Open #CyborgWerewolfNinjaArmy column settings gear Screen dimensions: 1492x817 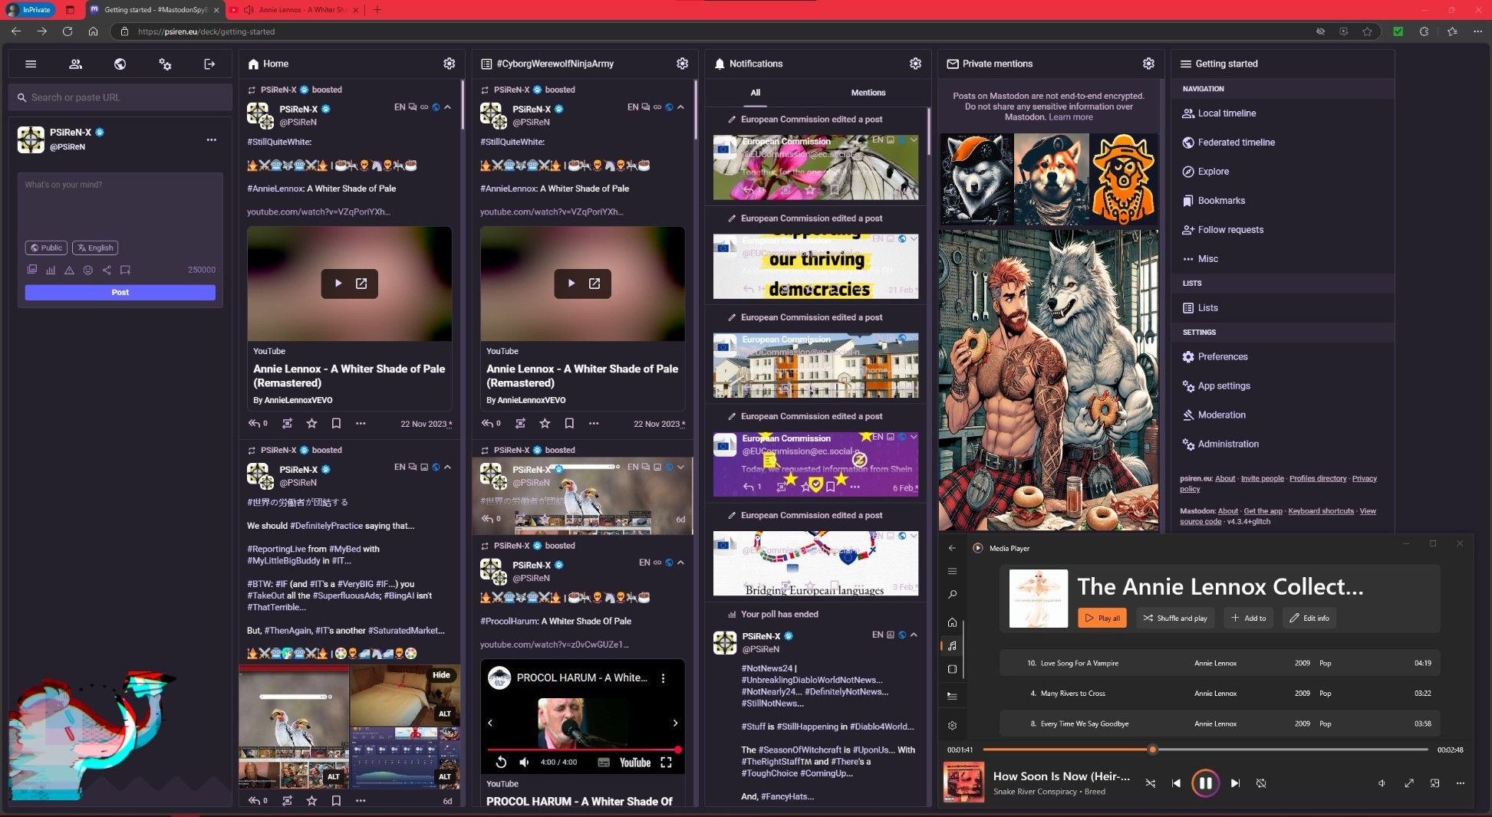(x=682, y=64)
